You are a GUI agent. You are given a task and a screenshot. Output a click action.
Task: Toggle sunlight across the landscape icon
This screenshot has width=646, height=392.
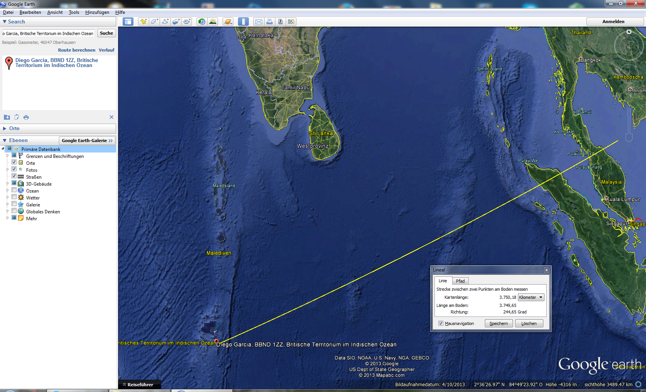tap(213, 22)
